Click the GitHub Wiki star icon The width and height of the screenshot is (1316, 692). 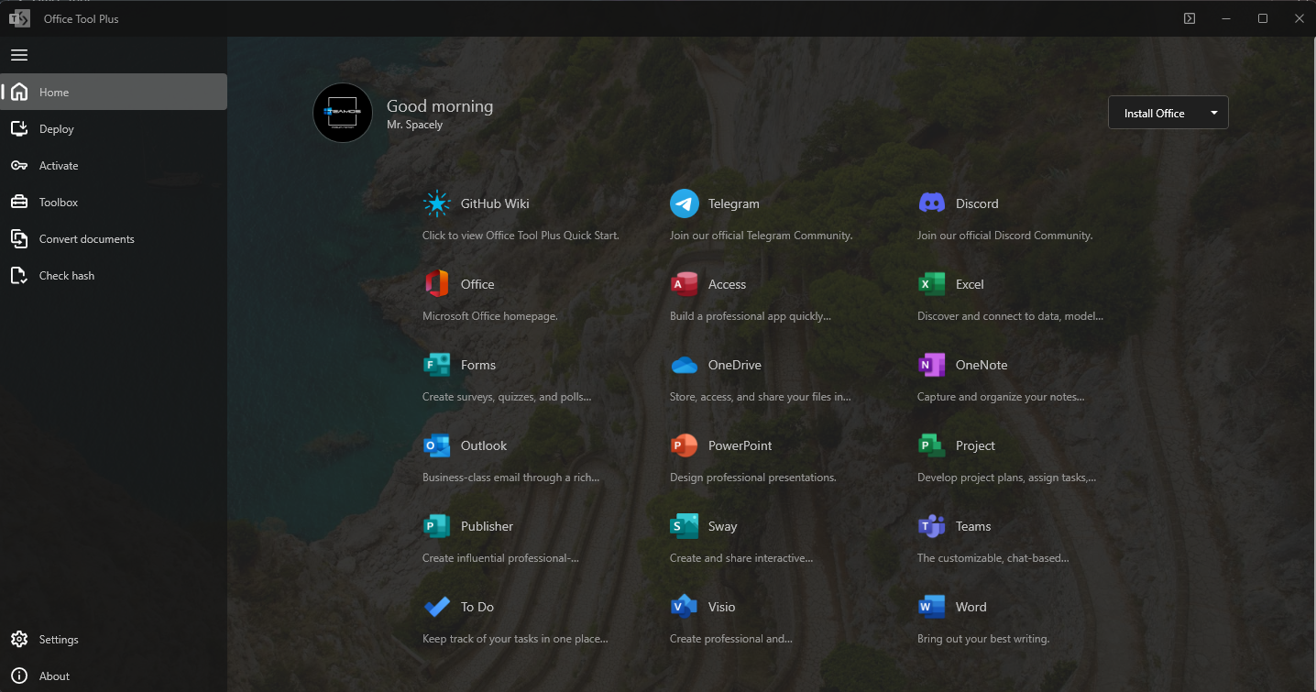click(437, 203)
